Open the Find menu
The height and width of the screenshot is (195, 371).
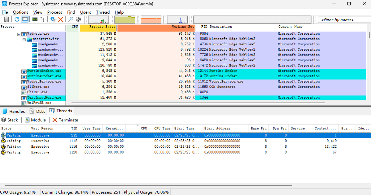coord(71,12)
